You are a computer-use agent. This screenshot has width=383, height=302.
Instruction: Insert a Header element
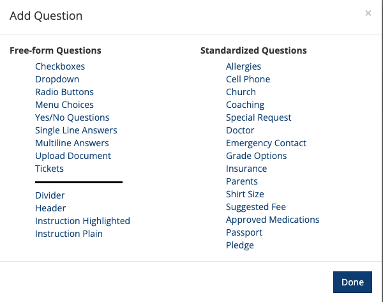[x=50, y=208]
